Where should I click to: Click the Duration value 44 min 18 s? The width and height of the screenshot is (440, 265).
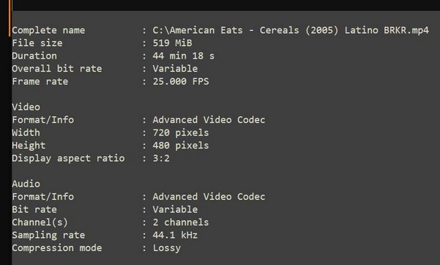point(184,56)
